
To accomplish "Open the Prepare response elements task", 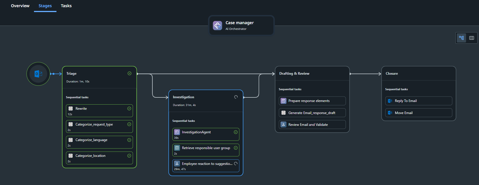I will (x=312, y=101).
